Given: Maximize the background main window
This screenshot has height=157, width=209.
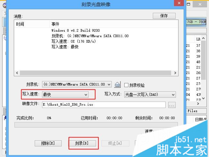Looking at the screenshot, I should (x=188, y=4).
